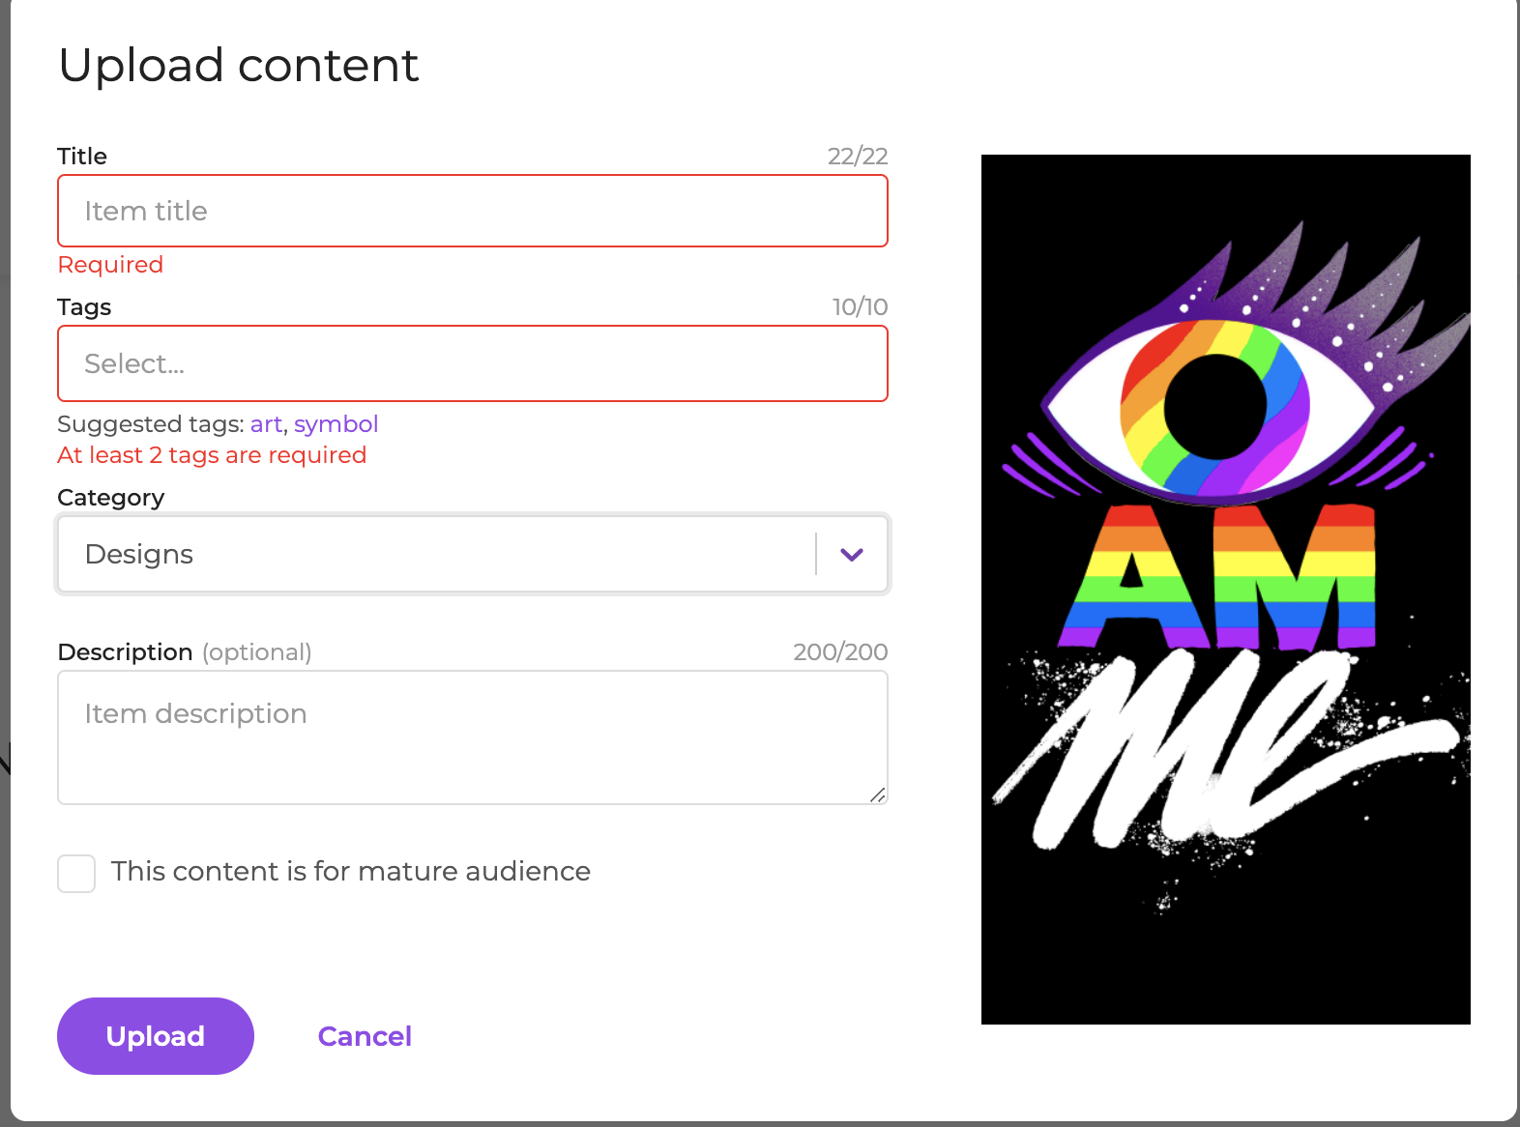Click the description resize handle
Image resolution: width=1520 pixels, height=1127 pixels.
pos(877,795)
